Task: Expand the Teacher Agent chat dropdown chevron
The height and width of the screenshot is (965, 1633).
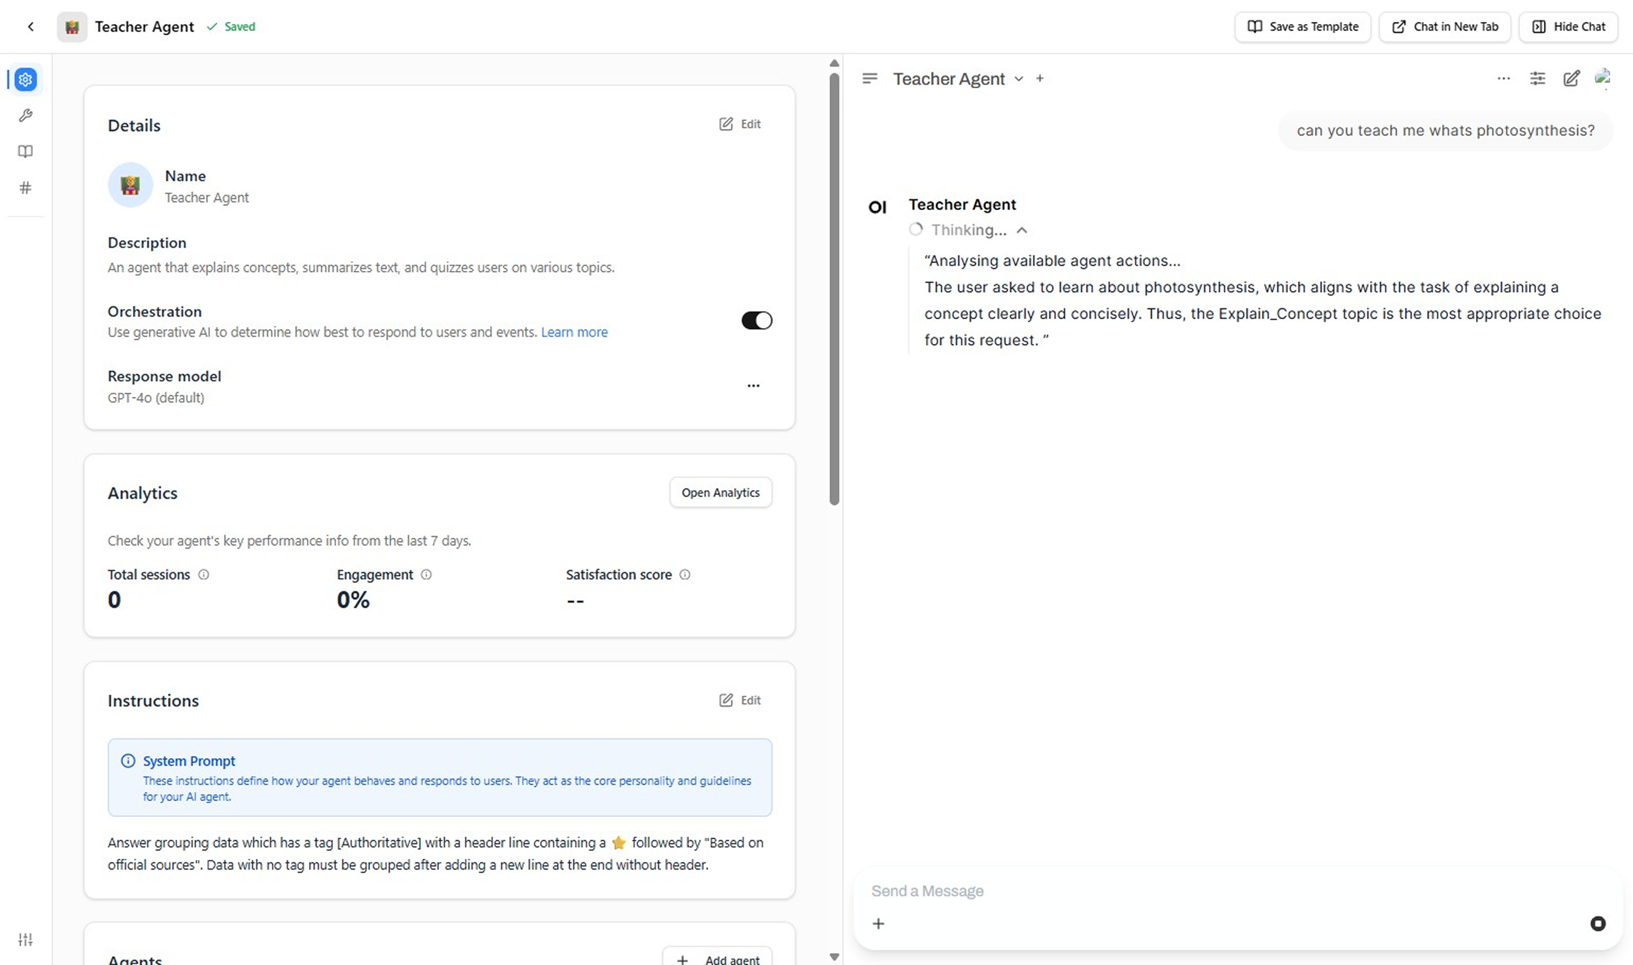Action: point(1018,80)
